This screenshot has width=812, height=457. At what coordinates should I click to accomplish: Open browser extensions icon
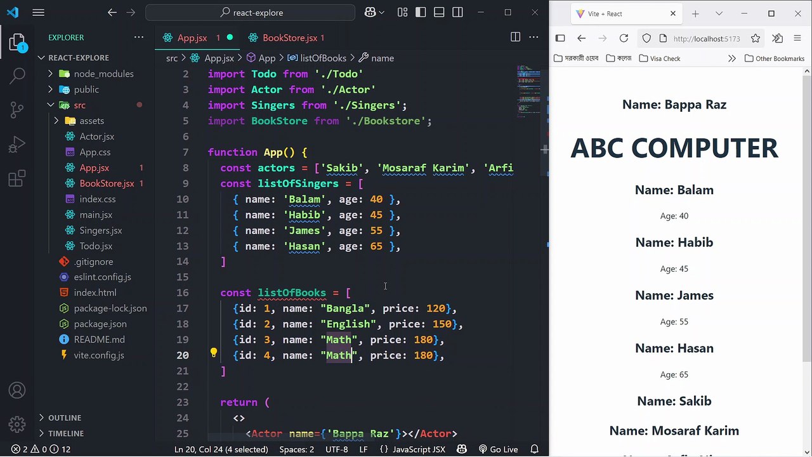pos(778,39)
